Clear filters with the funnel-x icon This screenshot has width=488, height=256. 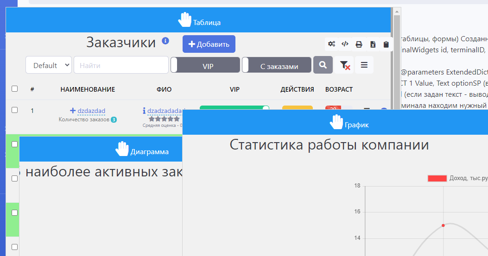pyautogui.click(x=344, y=65)
